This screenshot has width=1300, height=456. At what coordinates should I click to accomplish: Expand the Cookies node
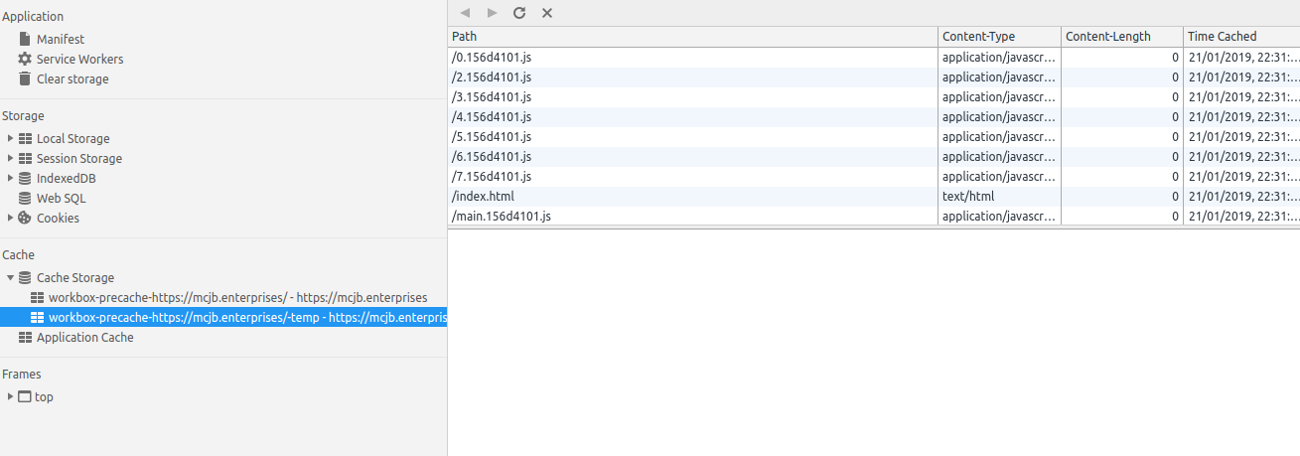11,218
